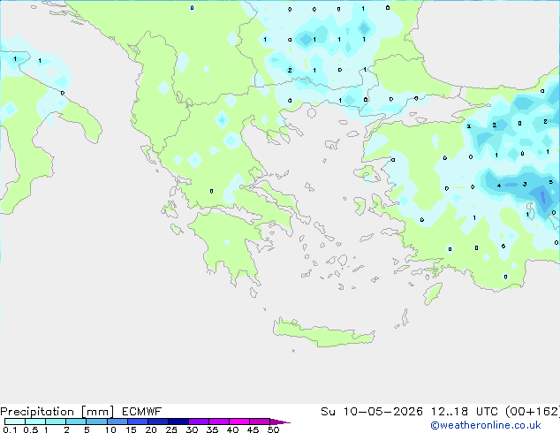This screenshot has width=560, height=433.
Task: Select the 45–50 mm legend swatch
Action: click(260, 422)
